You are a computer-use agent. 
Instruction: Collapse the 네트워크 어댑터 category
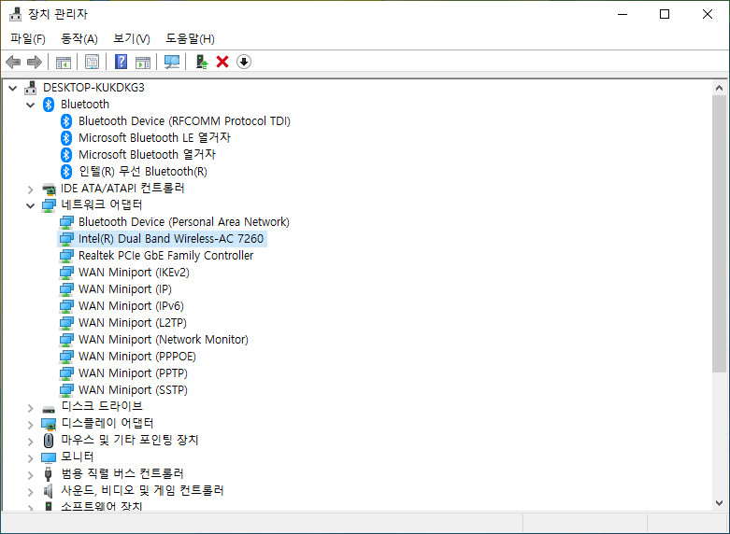pyautogui.click(x=30, y=205)
